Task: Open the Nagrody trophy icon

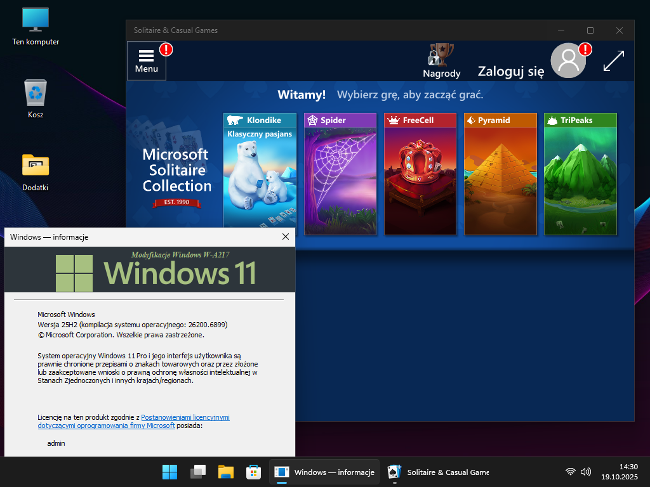Action: 442,61
